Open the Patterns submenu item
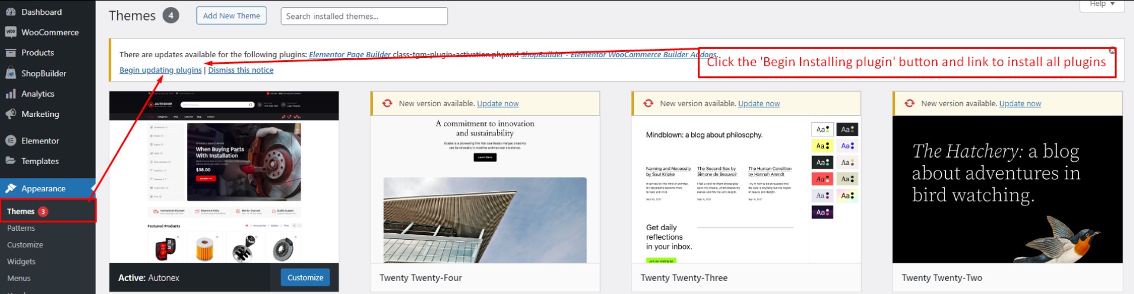Viewport: 1134px width, 294px height. (21, 228)
